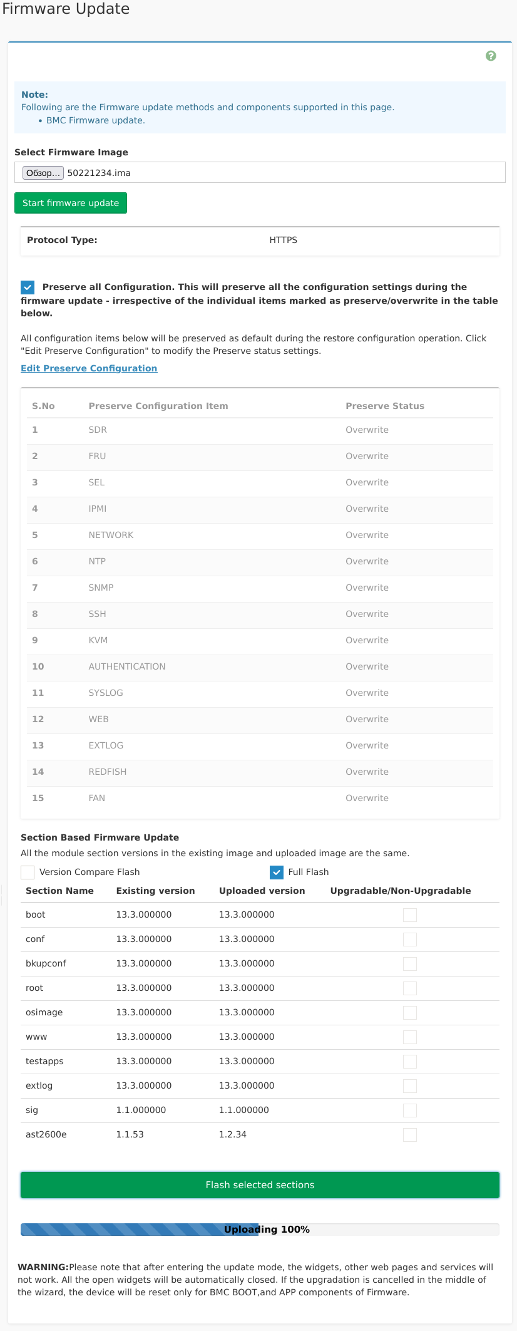Click the Обзор file browse button

pos(43,173)
